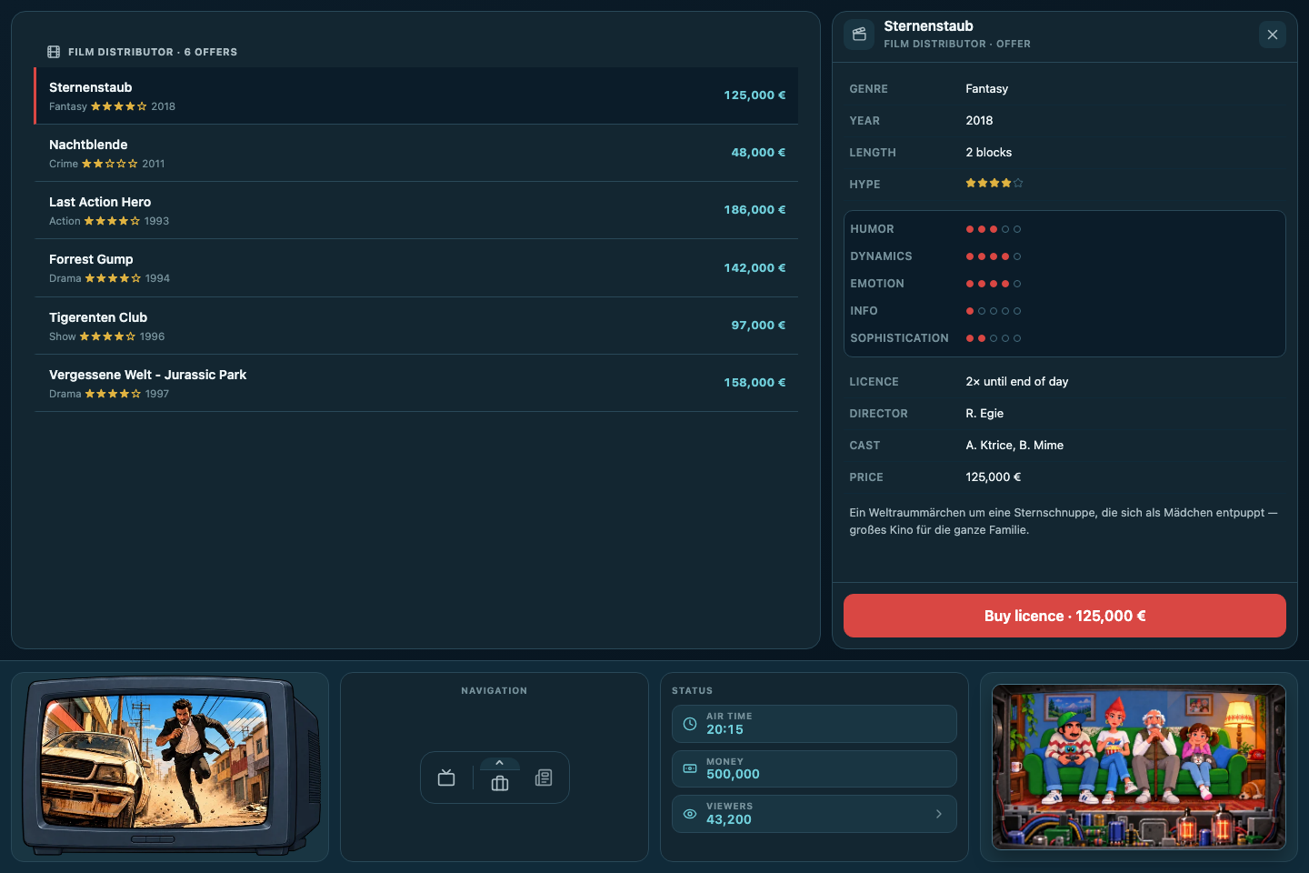Open the Viewers 43,200 status row
Image resolution: width=1309 pixels, height=873 pixels.
coord(814,814)
